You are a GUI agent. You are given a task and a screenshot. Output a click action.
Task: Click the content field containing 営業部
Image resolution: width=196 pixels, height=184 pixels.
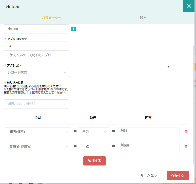148,146
